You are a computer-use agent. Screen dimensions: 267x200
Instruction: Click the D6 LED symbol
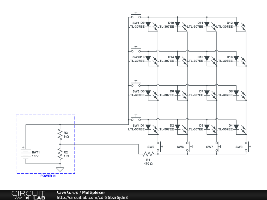(178, 93)
